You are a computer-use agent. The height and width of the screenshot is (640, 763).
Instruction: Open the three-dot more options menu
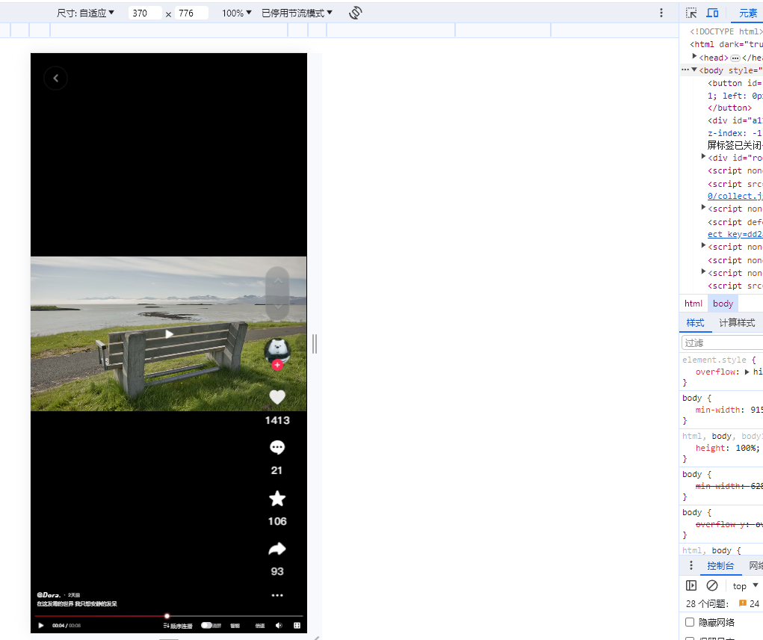tap(277, 596)
